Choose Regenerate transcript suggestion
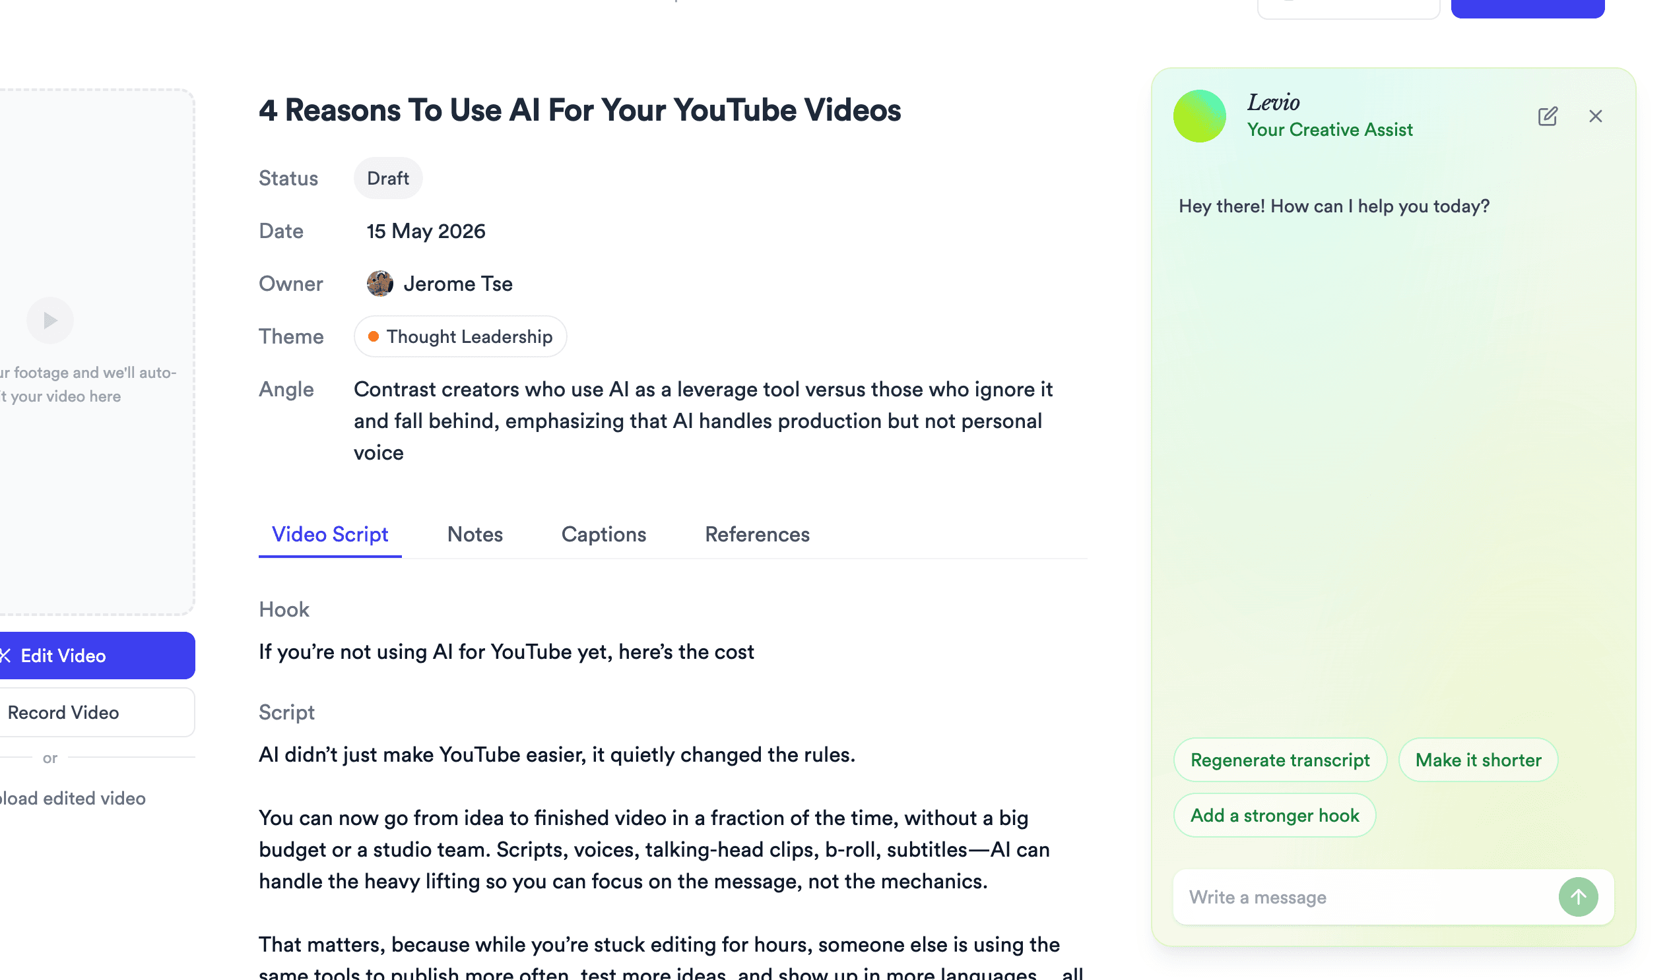Viewport: 1671px width, 980px height. (1279, 759)
